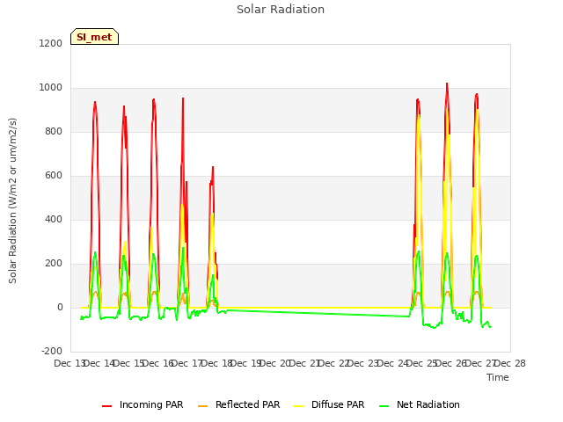Click the 800 y-axis tick label
Screen dimensions: 563x422
[x=54, y=131]
